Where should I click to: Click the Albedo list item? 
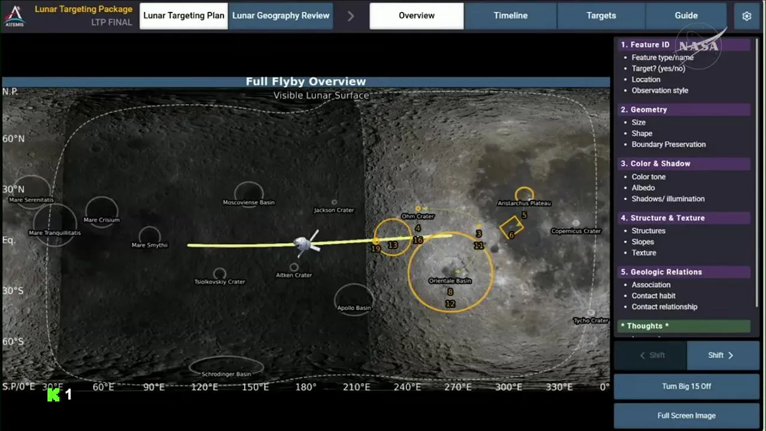coord(643,188)
